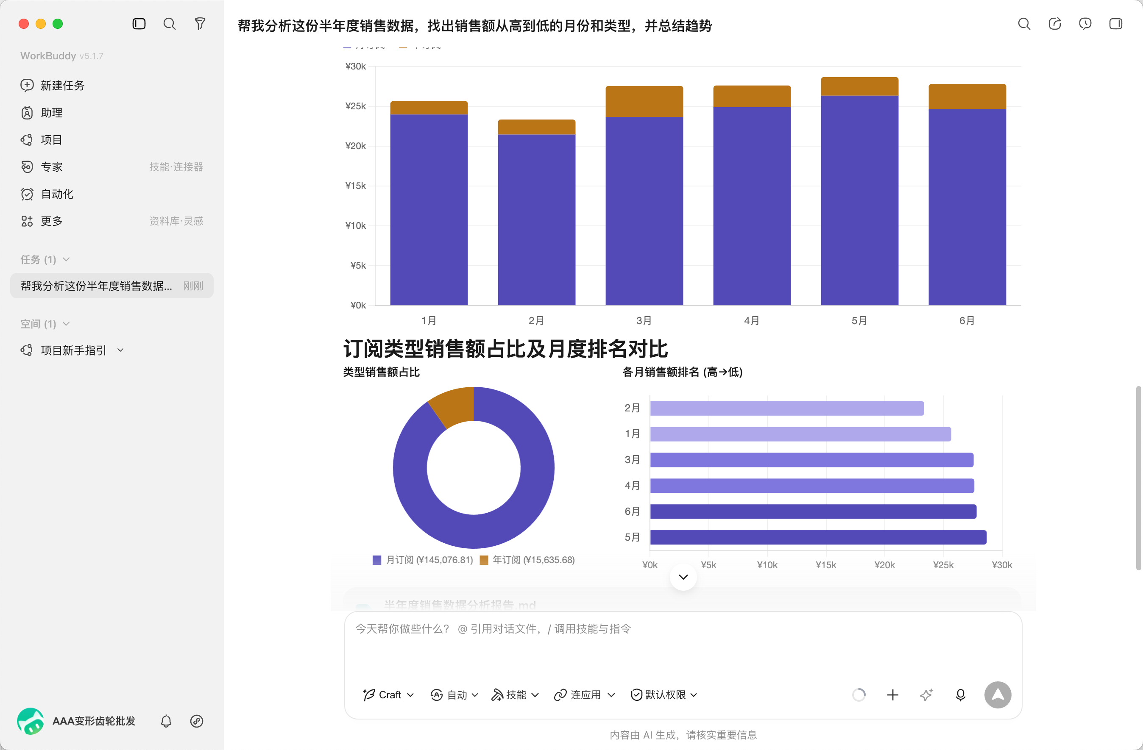The height and width of the screenshot is (750, 1143).
Task: Click the 年订阅 legend orange swatch
Action: (x=484, y=559)
